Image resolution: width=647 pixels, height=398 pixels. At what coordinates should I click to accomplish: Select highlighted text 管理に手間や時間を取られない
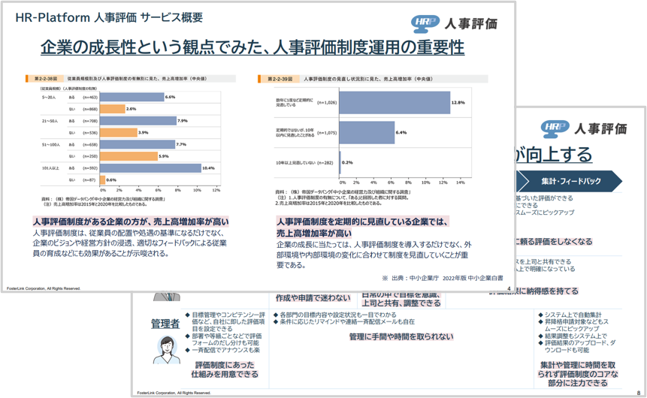coord(401,337)
